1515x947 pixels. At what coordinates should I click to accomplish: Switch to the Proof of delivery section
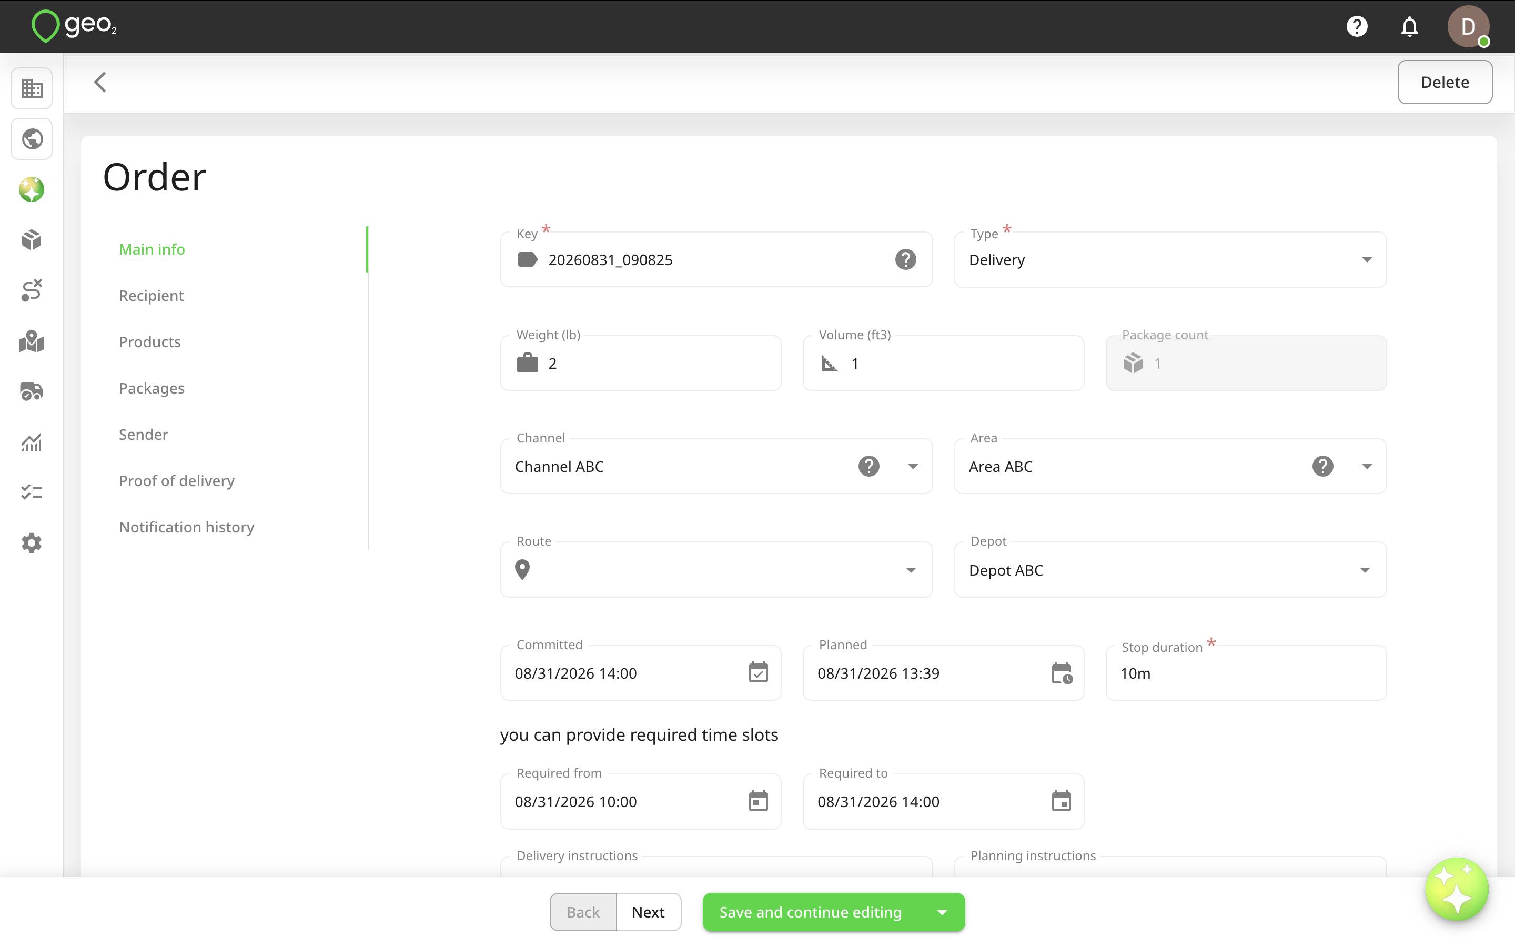[x=177, y=481]
